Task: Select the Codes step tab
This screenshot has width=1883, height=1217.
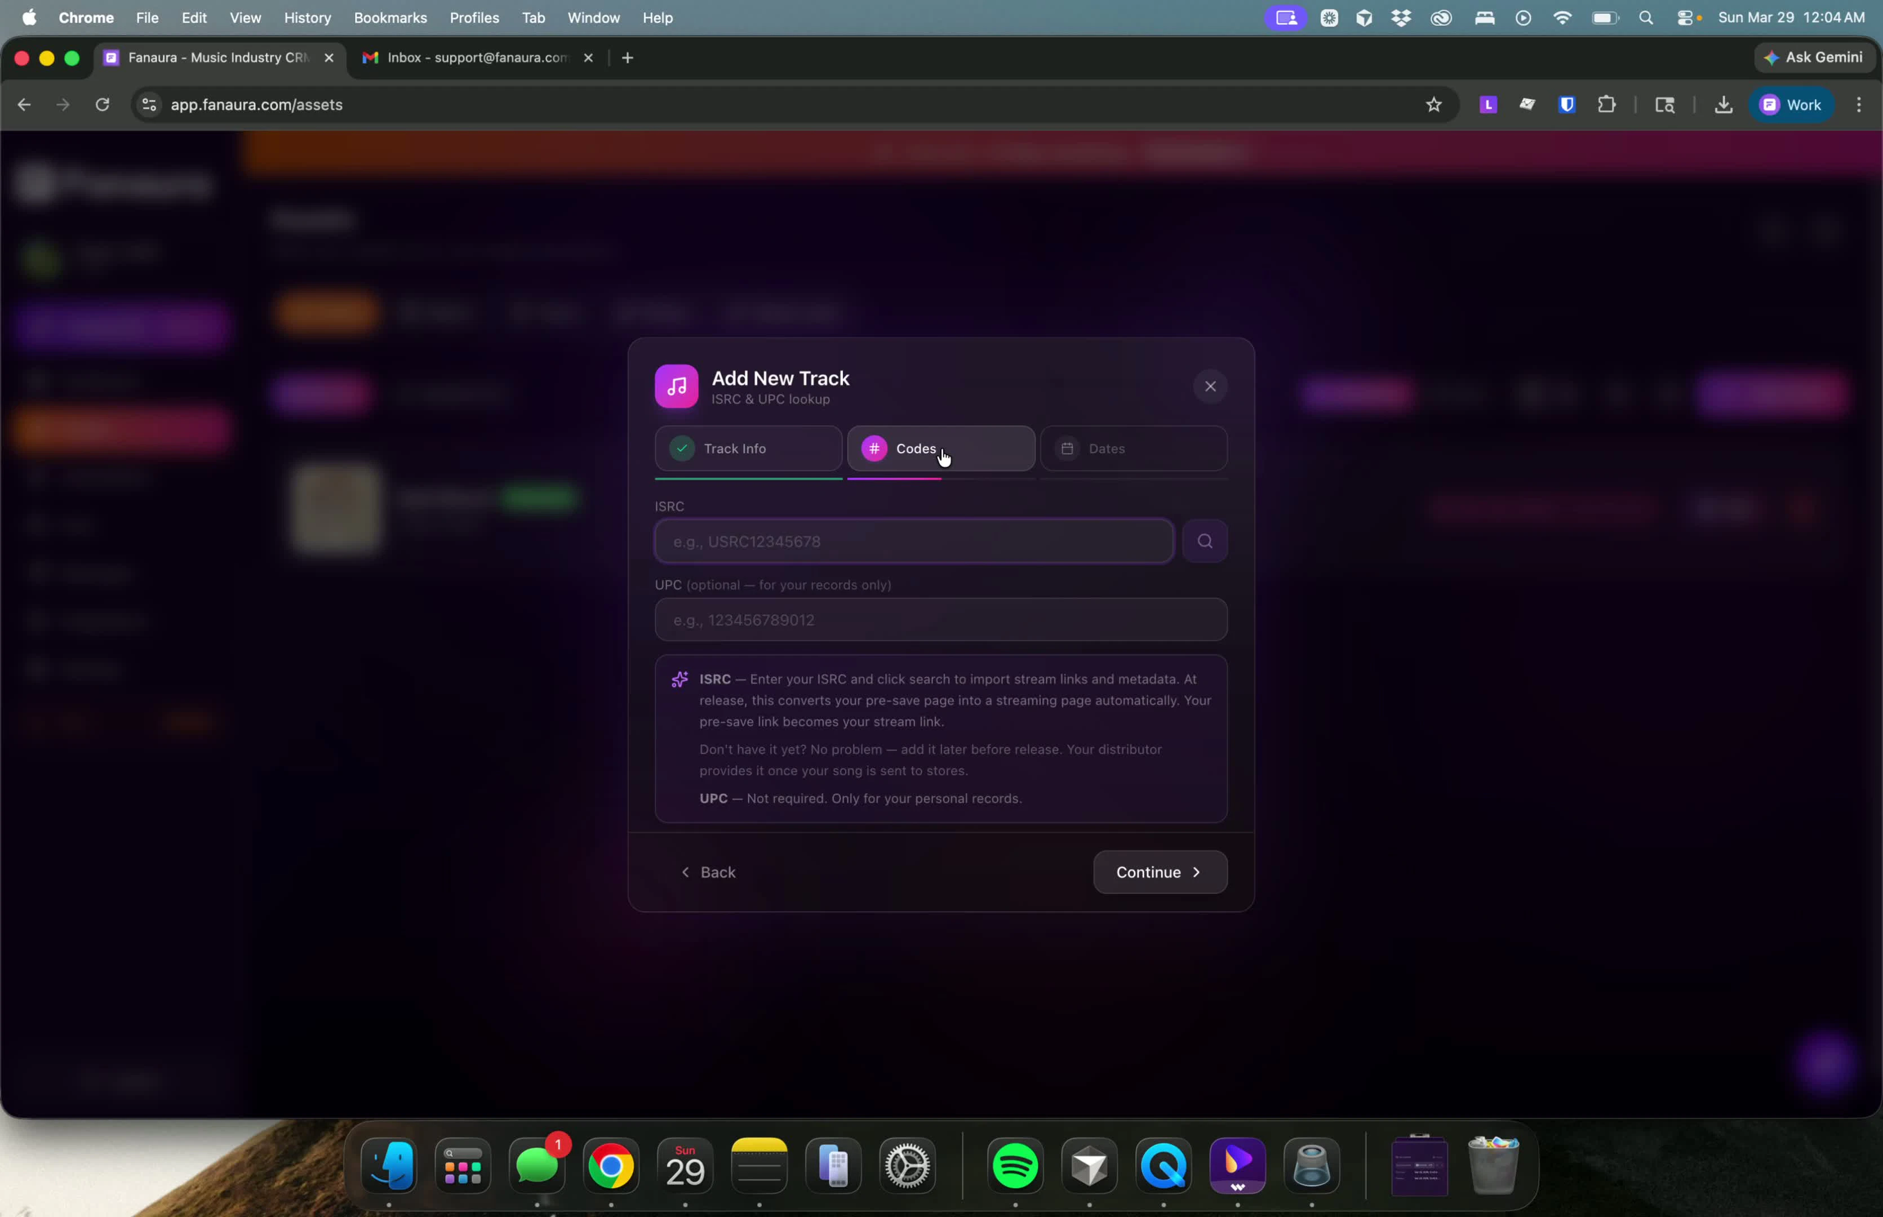Action: tap(940, 448)
